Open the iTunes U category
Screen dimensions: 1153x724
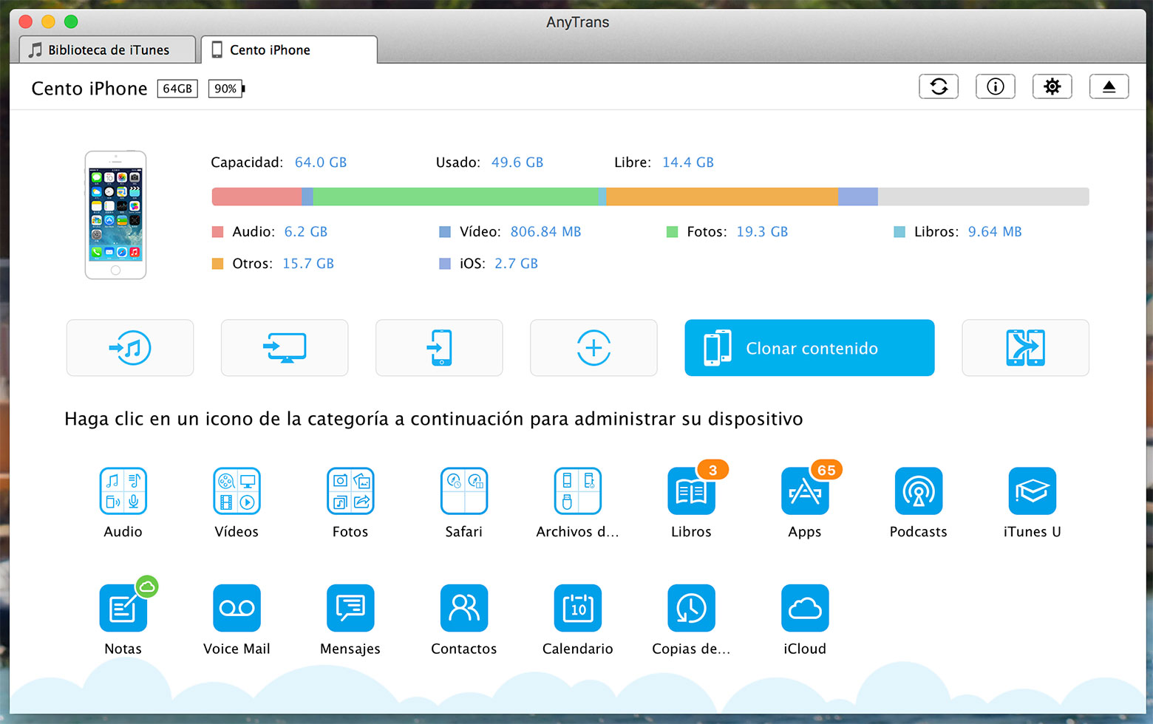pos(1033,491)
